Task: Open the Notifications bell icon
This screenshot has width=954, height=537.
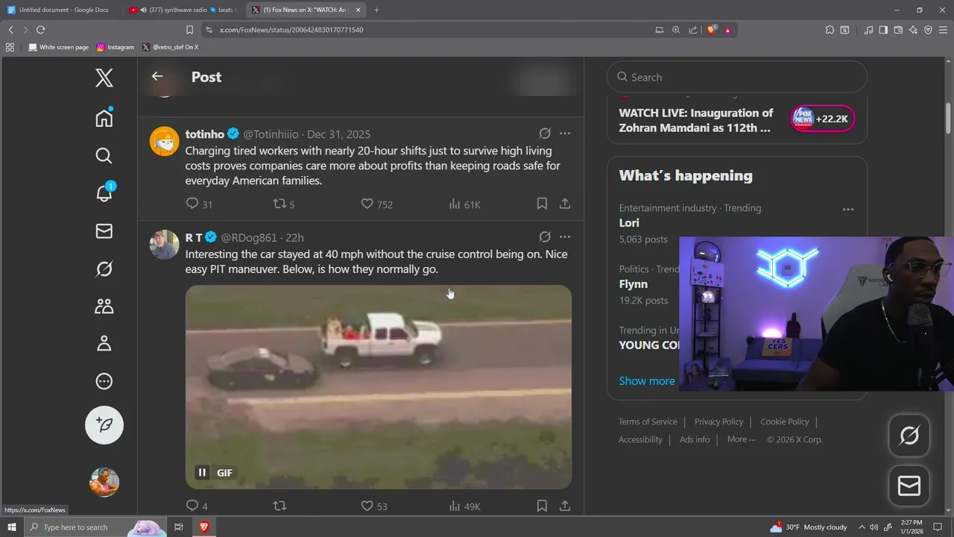Action: pyautogui.click(x=104, y=192)
